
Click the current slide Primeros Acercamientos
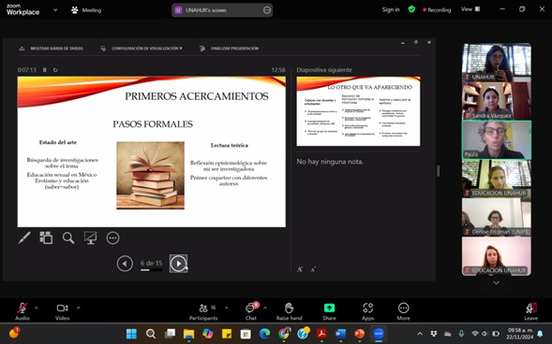tap(152, 151)
